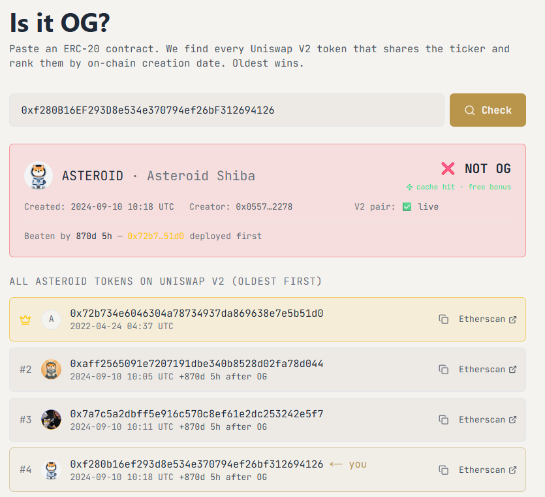Select address text 0x72b734e6046304a78734937da869638e7e5b51d0
545x497 pixels.
coord(196,313)
